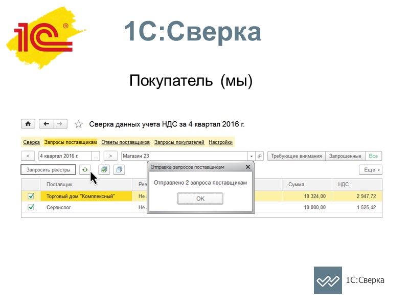Confirm the message with OK
This screenshot has height=307, width=409.
(x=200, y=199)
